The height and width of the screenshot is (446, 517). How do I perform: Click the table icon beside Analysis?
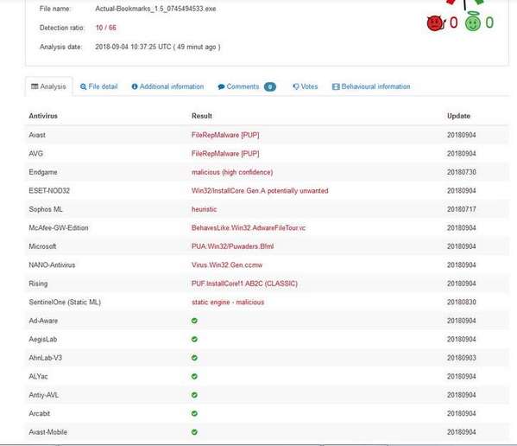coord(35,86)
